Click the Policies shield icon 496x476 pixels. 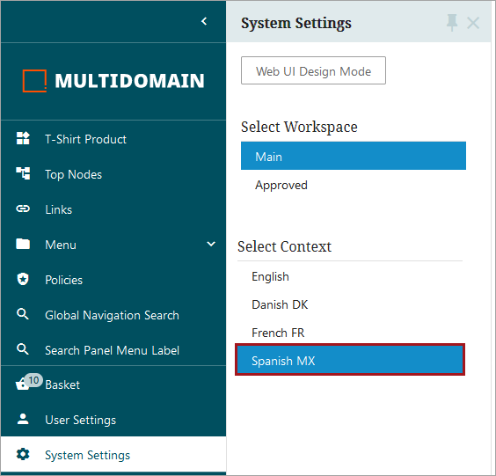pos(23,279)
